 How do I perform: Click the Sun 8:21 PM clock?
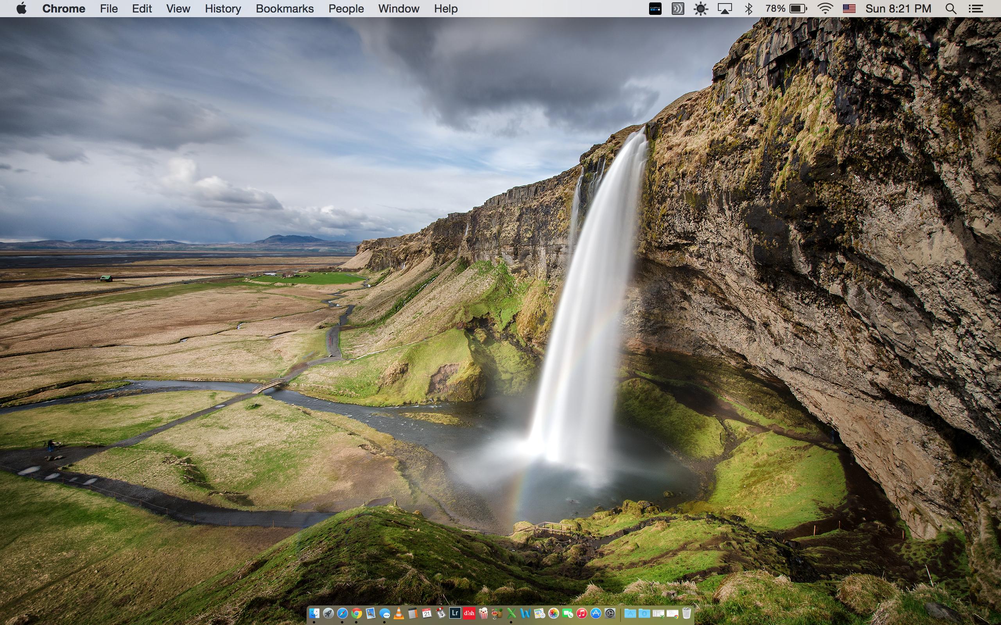tap(898, 9)
